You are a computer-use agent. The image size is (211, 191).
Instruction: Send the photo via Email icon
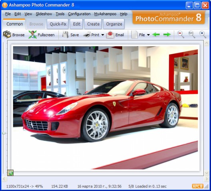point(110,35)
